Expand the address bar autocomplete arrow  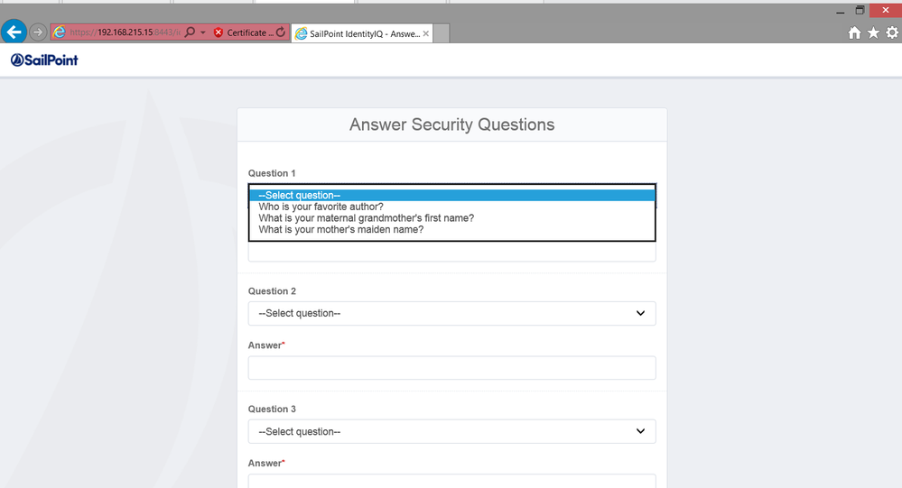(x=203, y=32)
